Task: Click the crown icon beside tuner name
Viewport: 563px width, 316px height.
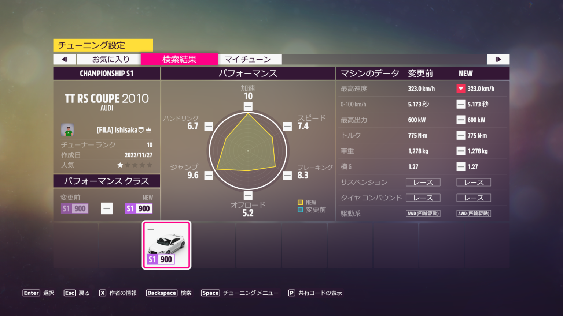Action: click(x=148, y=130)
